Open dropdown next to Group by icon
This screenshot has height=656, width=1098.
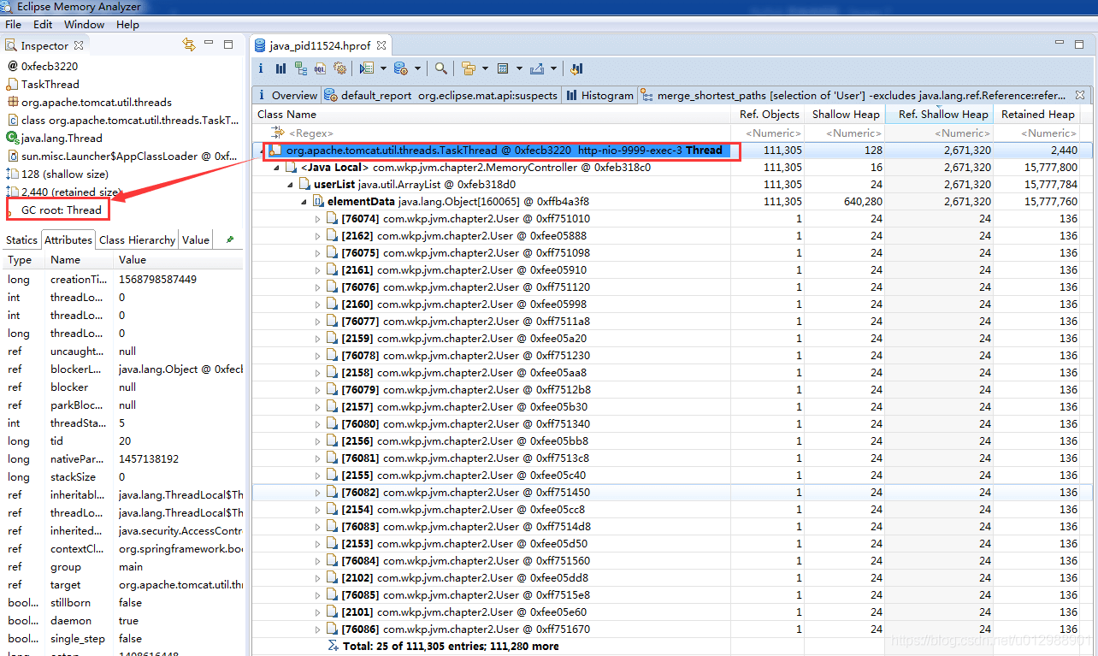click(485, 68)
